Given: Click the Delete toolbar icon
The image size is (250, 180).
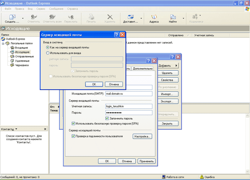Looking at the screenshot, I should point(110,17).
